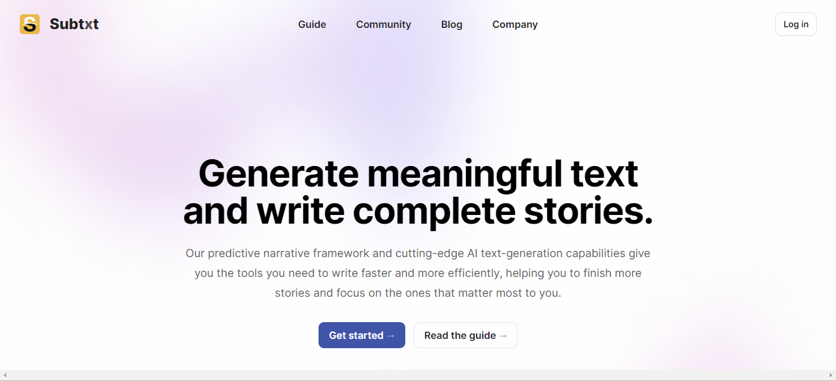The image size is (836, 381).
Task: Click the paragraph line starting "Our predictive narrative framework"
Action: (x=418, y=253)
